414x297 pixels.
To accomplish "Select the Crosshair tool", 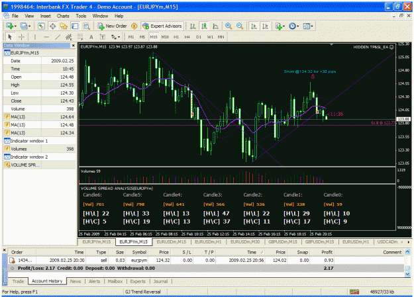I will click(21, 37).
